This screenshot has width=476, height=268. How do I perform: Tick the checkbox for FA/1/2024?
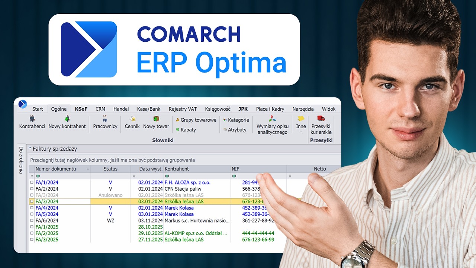(32, 183)
